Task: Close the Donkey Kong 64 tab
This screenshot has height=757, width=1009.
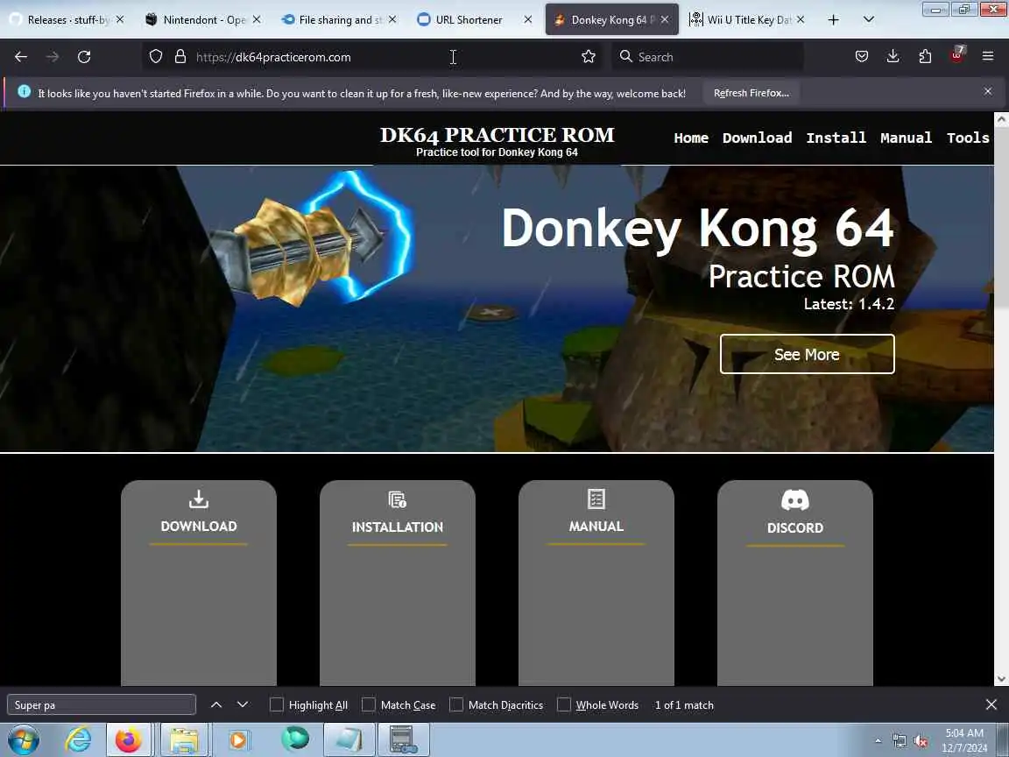Action: point(664,20)
